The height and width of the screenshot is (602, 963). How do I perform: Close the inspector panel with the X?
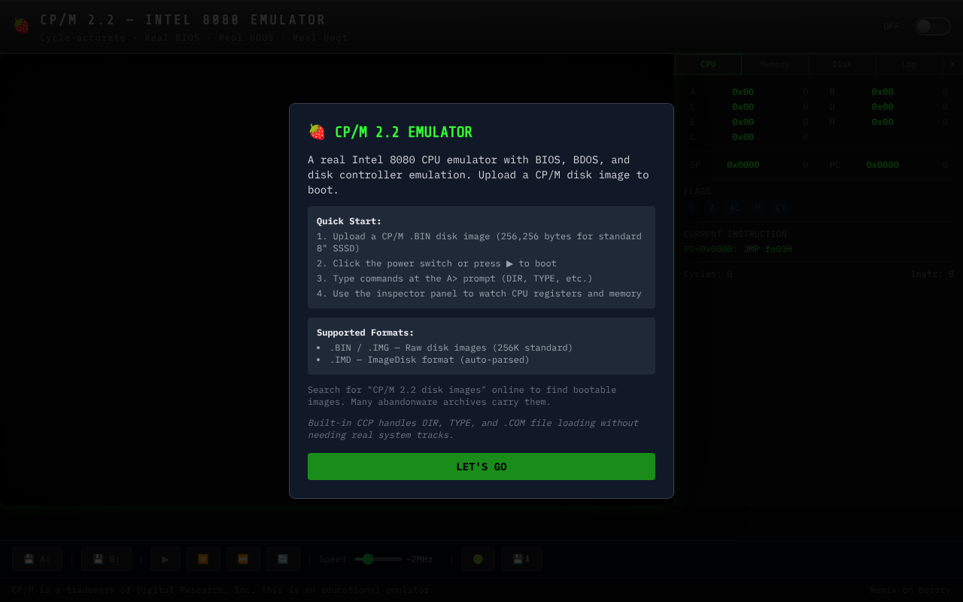coord(952,65)
